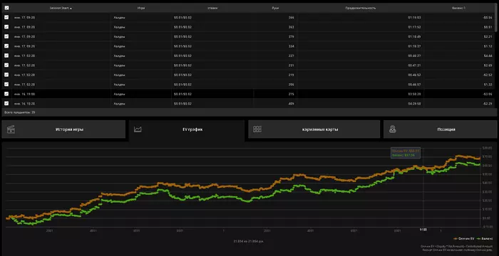Click the hands value 409
The width and height of the screenshot is (499, 256).
tap(291, 104)
